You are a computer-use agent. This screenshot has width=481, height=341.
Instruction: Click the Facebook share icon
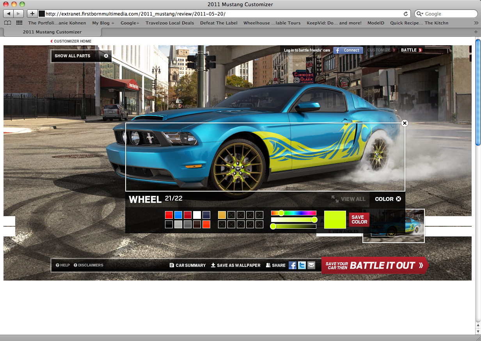pos(293,265)
